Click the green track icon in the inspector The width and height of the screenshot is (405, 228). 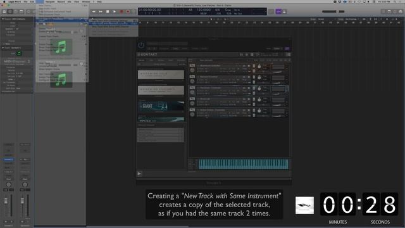(x=19, y=53)
